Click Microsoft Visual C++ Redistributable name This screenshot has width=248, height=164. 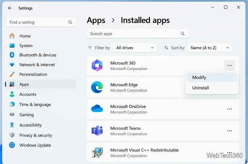pos(145,150)
